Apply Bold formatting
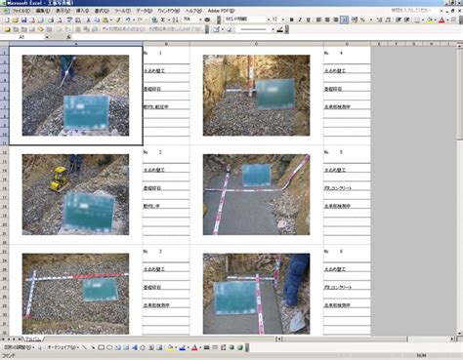This screenshot has width=463, height=360. click(291, 20)
